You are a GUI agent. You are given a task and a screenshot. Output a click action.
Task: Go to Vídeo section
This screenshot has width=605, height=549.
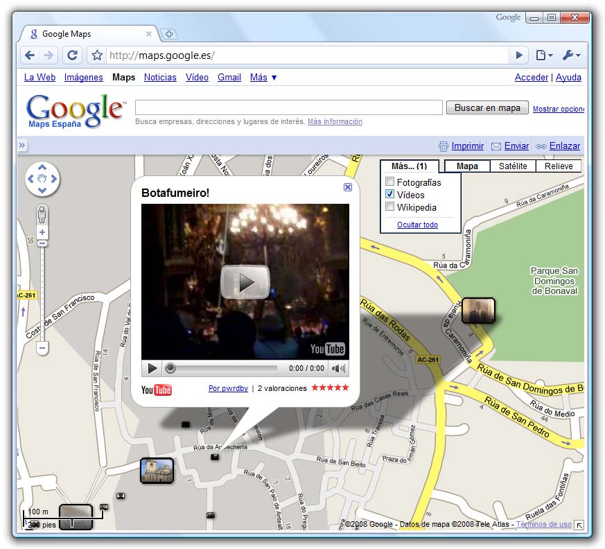197,77
